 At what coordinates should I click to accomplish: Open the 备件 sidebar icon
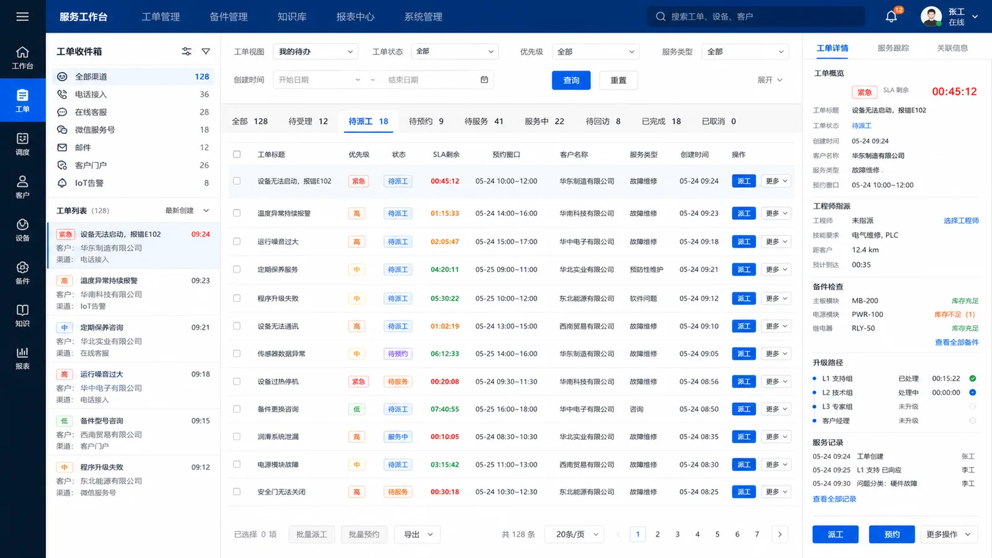pos(22,273)
